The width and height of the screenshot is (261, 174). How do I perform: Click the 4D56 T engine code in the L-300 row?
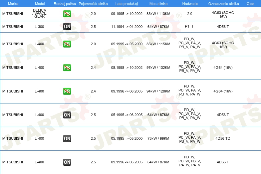[223, 27]
